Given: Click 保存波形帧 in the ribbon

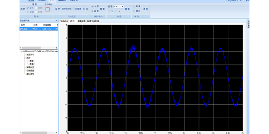Looking at the screenshot, I should point(67,9).
